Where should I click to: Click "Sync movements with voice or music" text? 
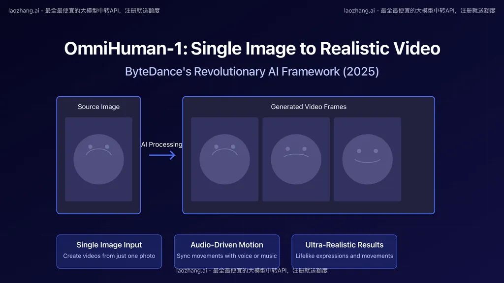pos(227,256)
